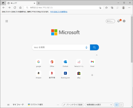
Task: Start voice search with microphone icon
Action: pos(86,47)
